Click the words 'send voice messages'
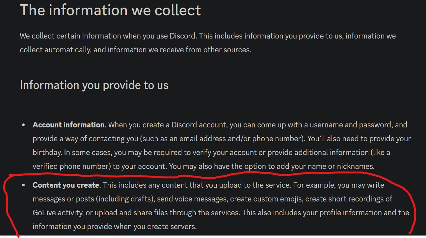This screenshot has width=426, height=238. tap(192, 199)
